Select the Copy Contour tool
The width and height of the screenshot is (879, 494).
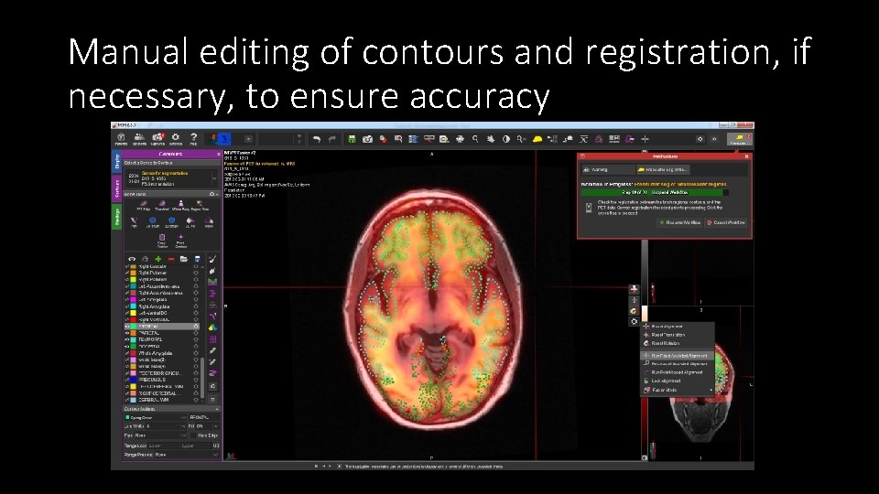(162, 241)
